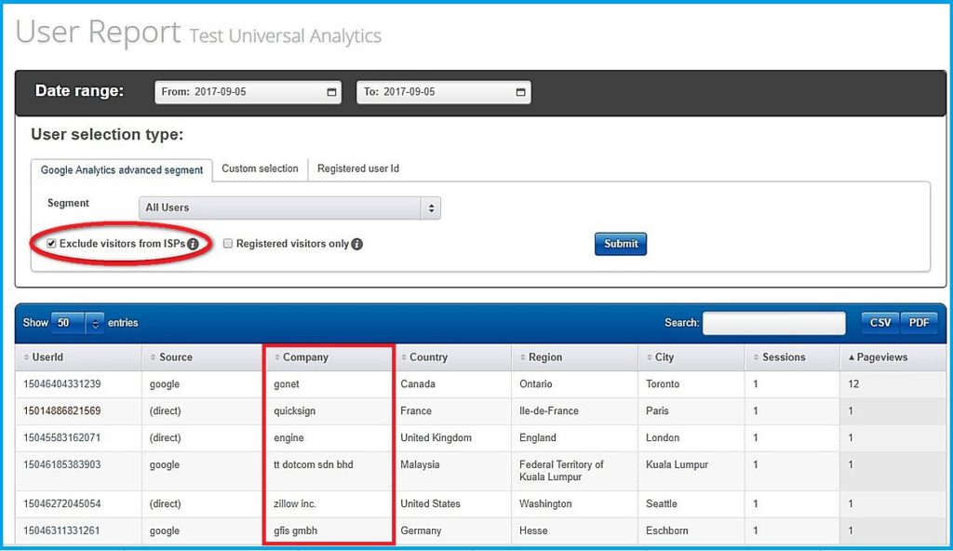Click the Submit button

coord(620,244)
